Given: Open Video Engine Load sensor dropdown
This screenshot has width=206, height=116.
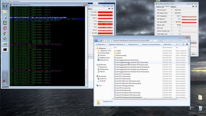Looking at the screenshot, I should click(x=172, y=34).
